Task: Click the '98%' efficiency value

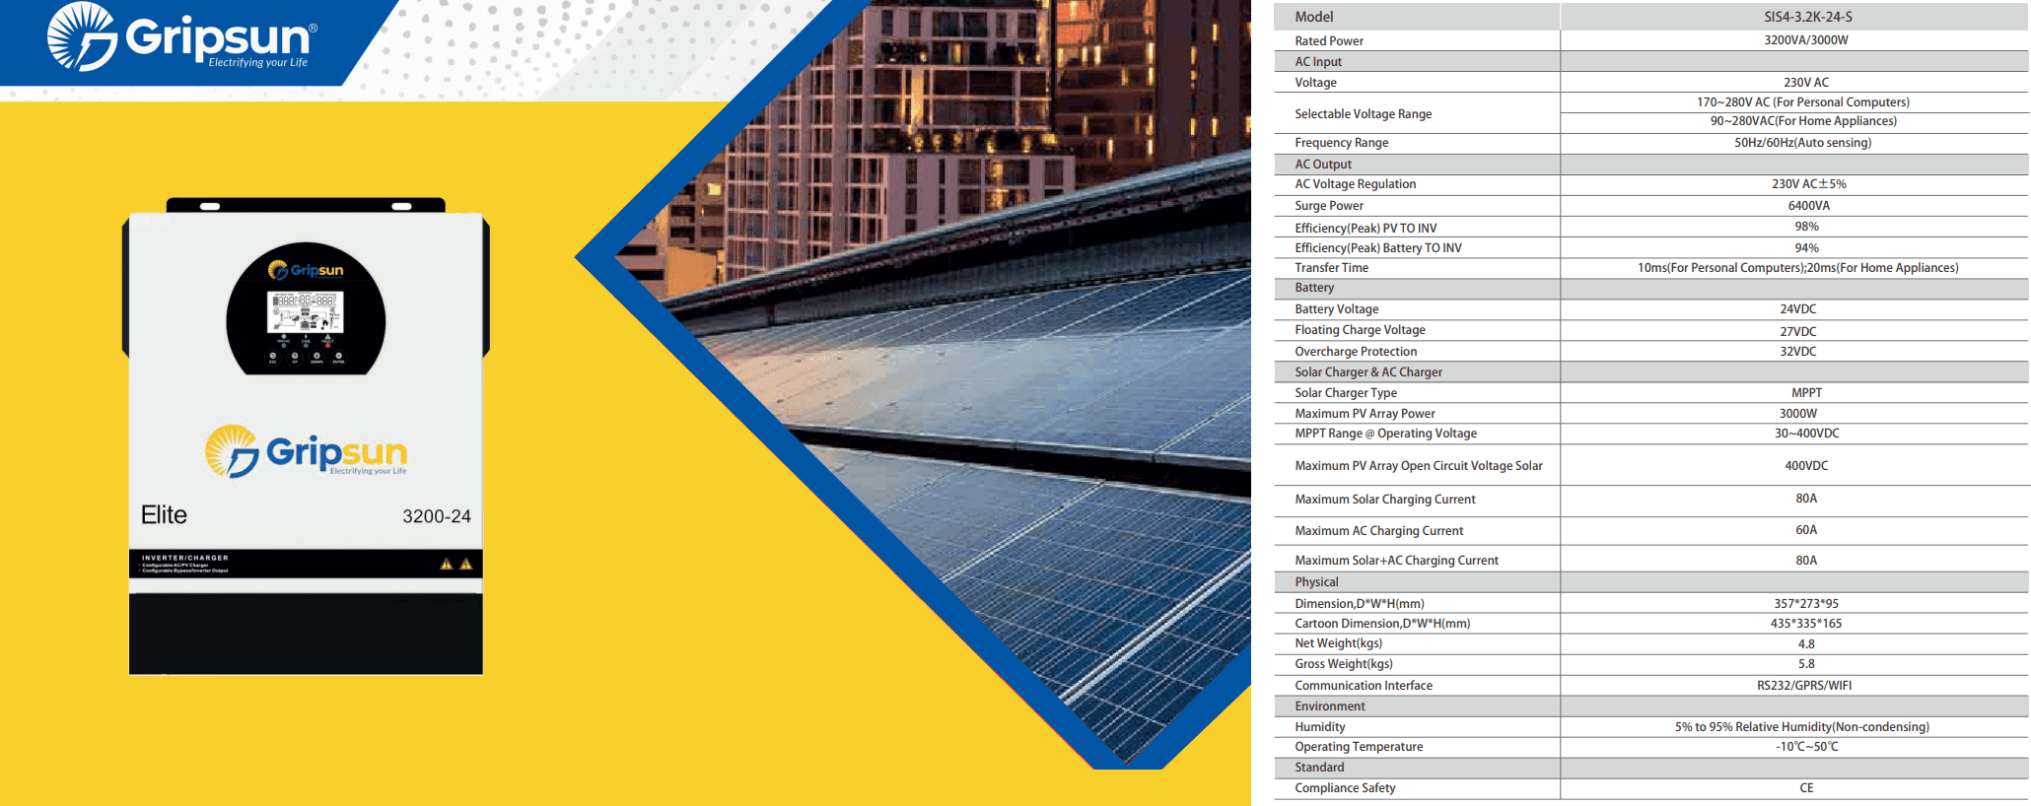Action: pyautogui.click(x=1807, y=227)
